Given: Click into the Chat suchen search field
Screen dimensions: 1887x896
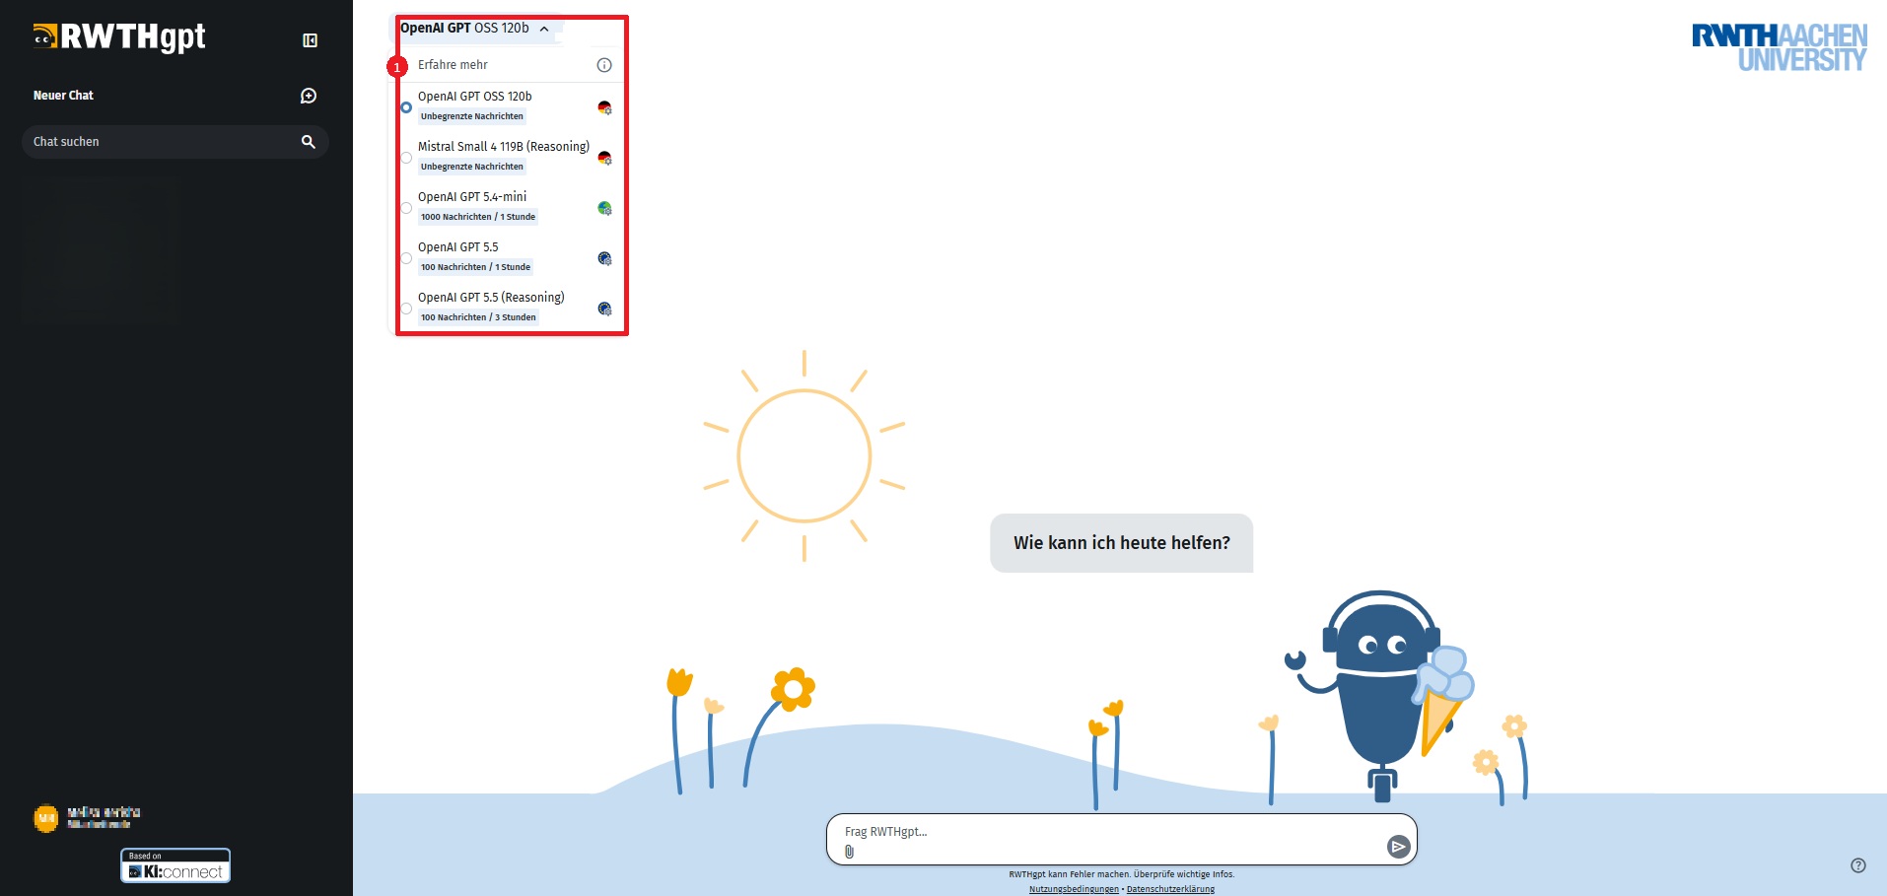Looking at the screenshot, I should 175,142.
